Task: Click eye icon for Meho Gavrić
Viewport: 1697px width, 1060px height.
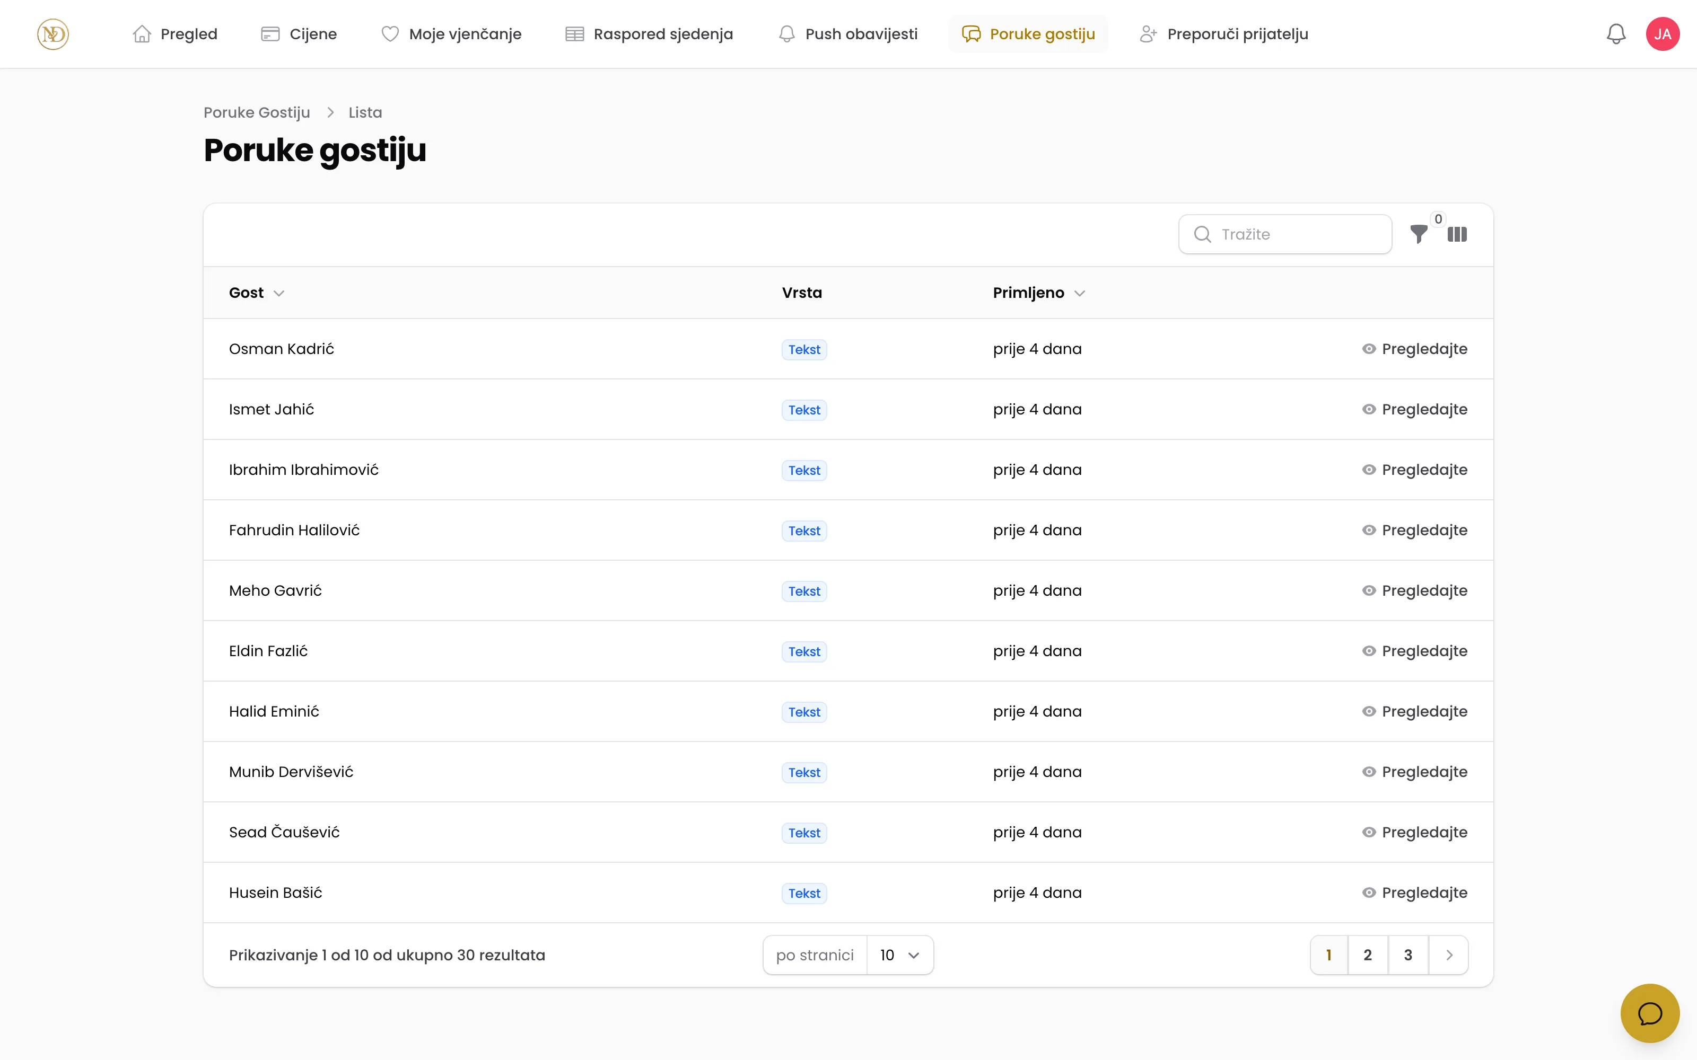Action: pos(1369,590)
